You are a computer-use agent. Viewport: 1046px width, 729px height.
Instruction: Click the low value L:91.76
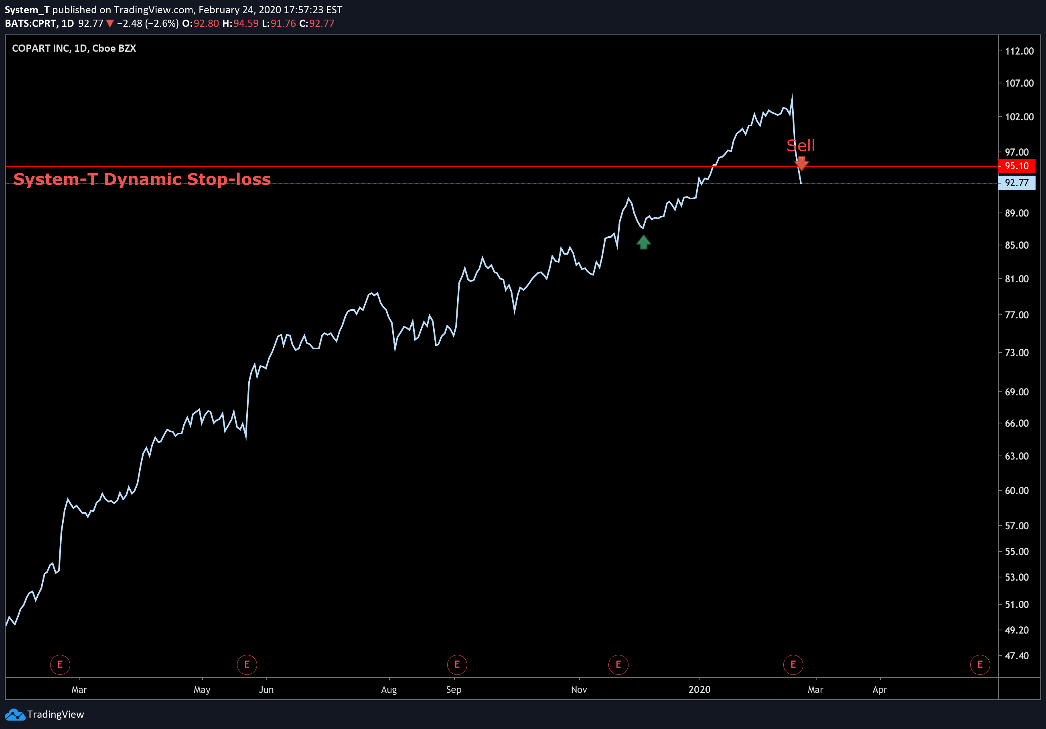click(279, 23)
